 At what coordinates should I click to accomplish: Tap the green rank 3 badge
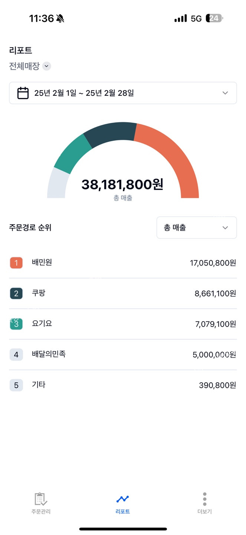[16, 324]
